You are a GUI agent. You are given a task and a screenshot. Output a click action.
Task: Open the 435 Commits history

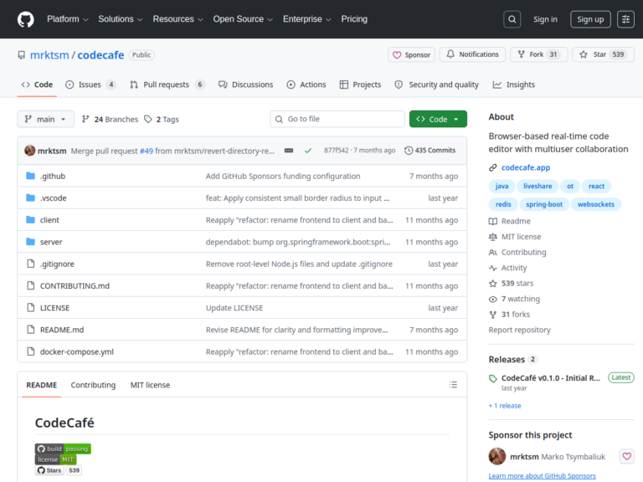coord(430,151)
